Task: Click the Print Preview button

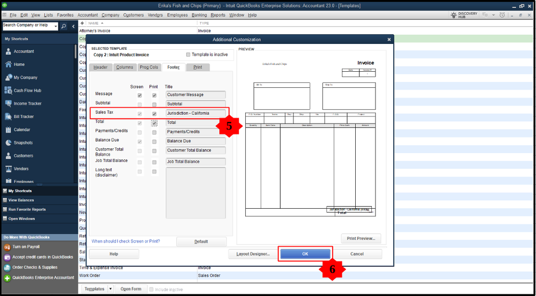Action: coord(361,238)
